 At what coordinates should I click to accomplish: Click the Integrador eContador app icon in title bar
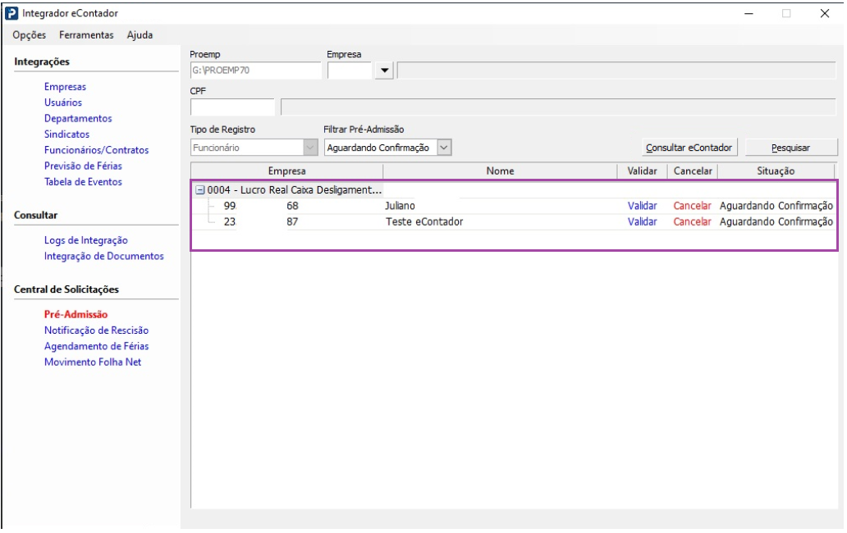click(11, 13)
